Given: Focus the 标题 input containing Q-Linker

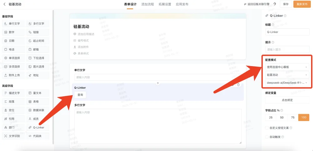Looking at the screenshot, I should click(287, 32).
